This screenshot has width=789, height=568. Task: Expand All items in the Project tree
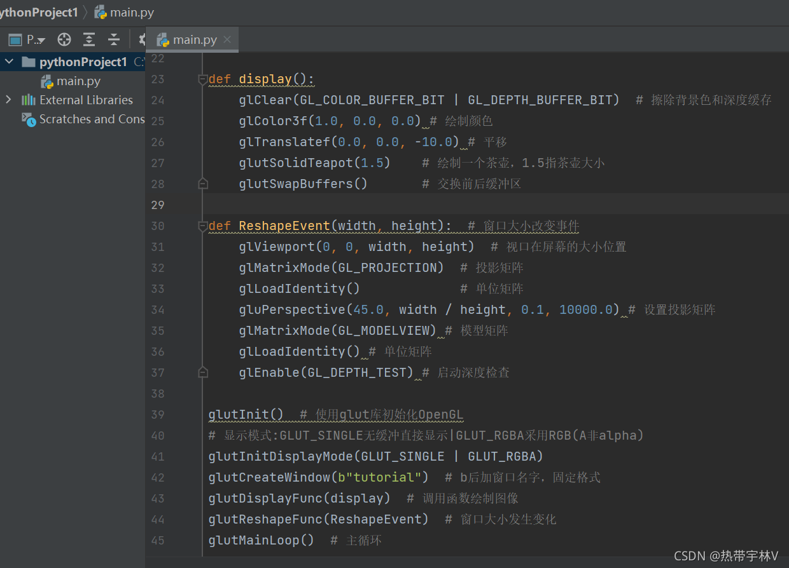coord(88,39)
